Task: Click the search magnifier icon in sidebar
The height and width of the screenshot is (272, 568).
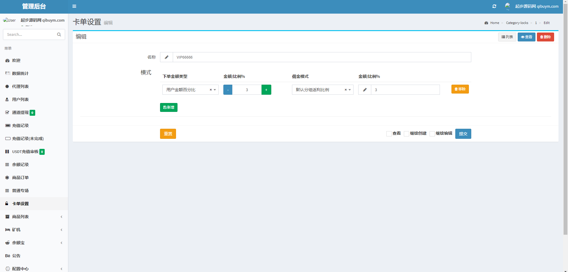Action: [59, 35]
